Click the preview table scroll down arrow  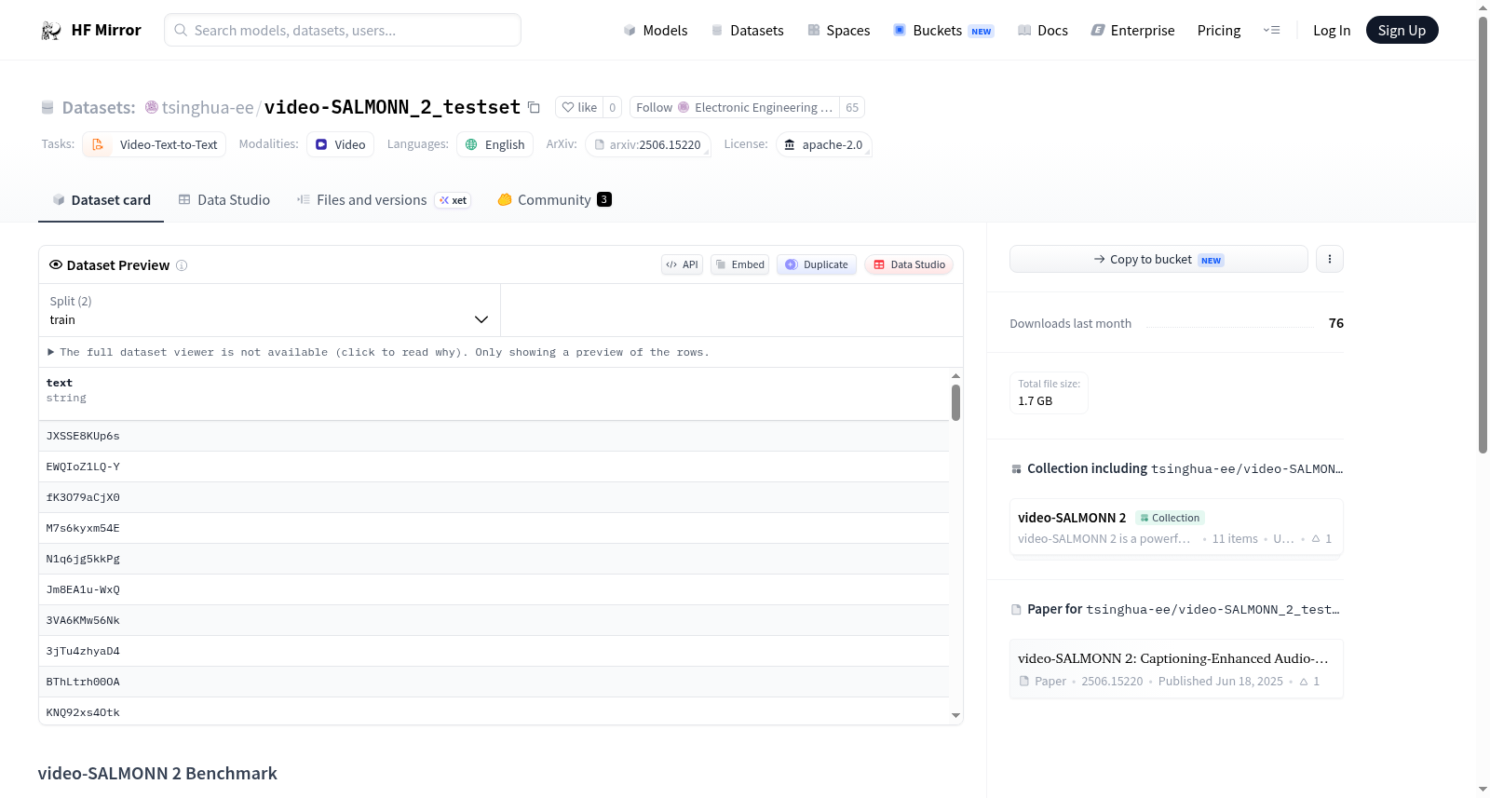coord(955,716)
